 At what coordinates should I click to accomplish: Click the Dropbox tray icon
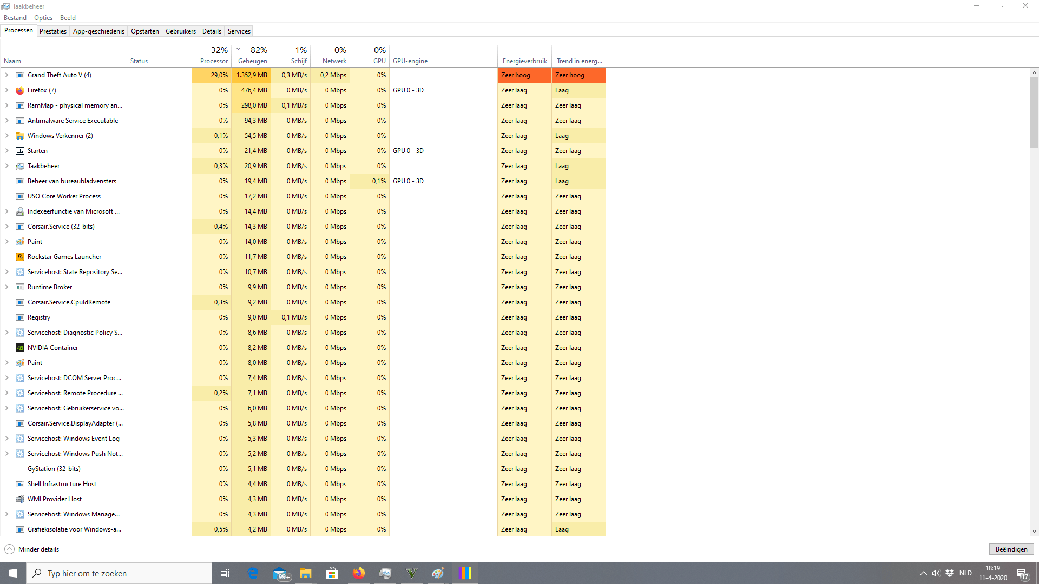coord(950,573)
